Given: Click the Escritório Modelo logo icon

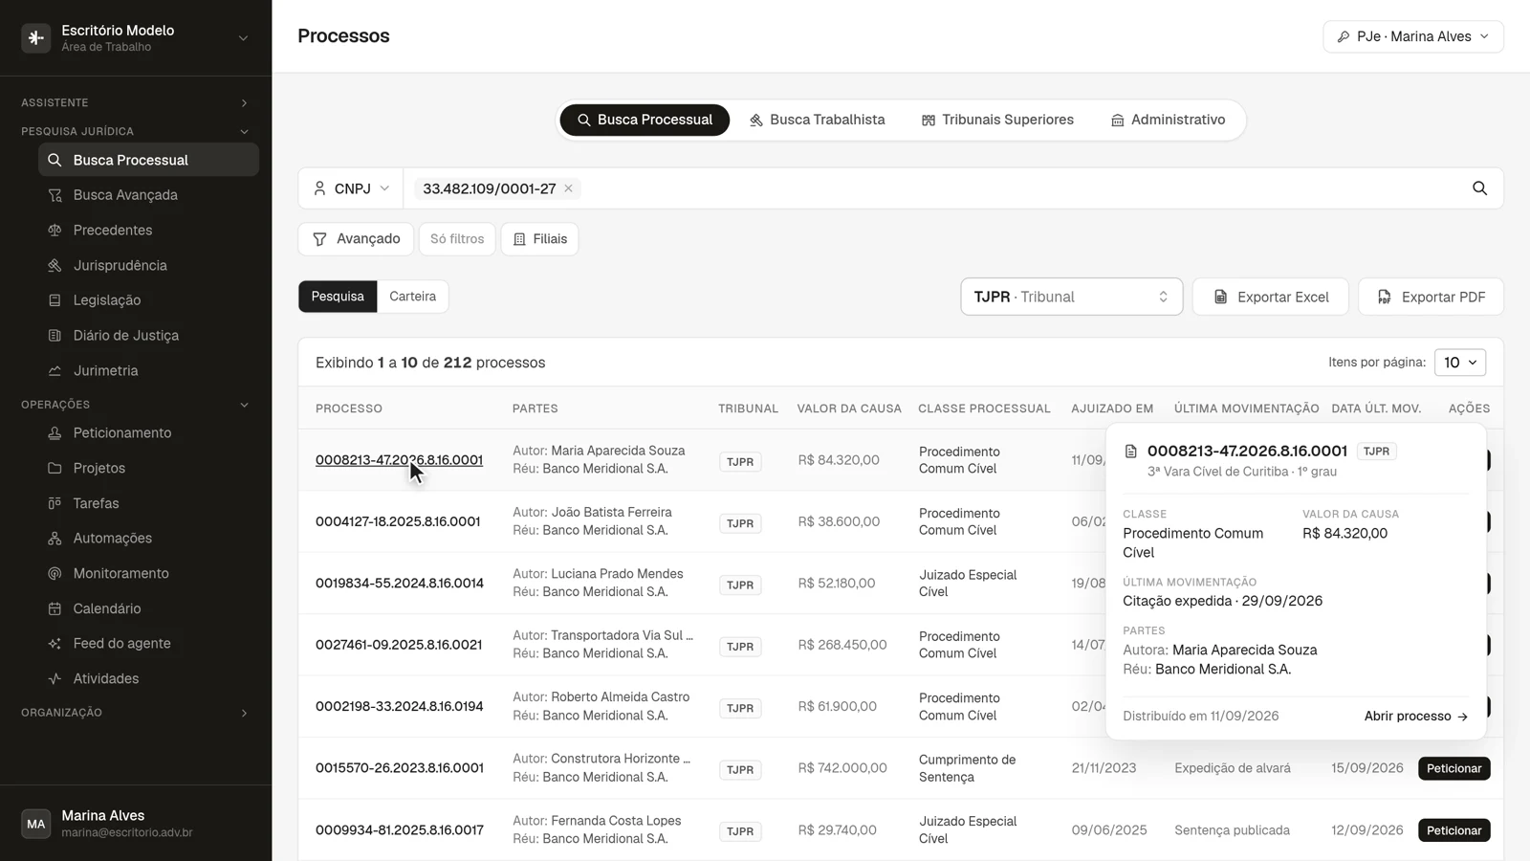Looking at the screenshot, I should pyautogui.click(x=36, y=37).
